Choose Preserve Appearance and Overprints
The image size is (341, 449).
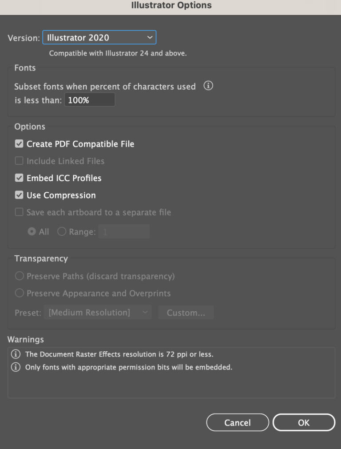[x=20, y=293]
